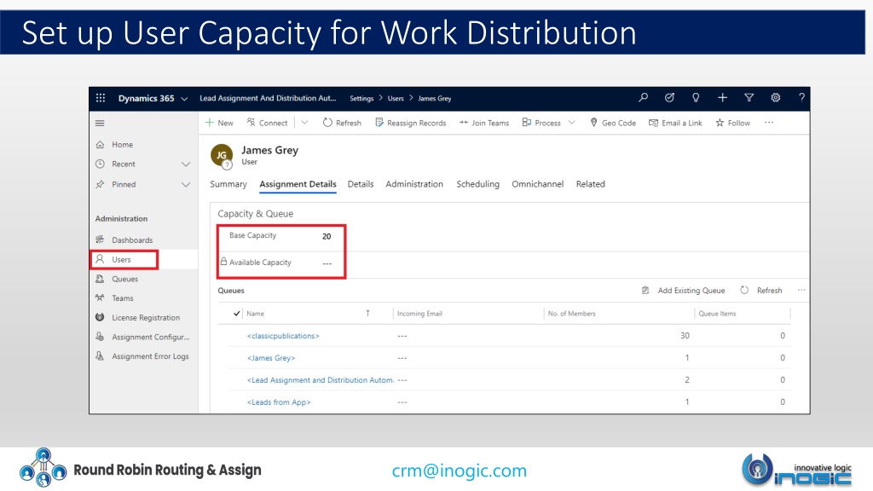
Task: Click the Refresh toolbar button
Action: pos(342,123)
